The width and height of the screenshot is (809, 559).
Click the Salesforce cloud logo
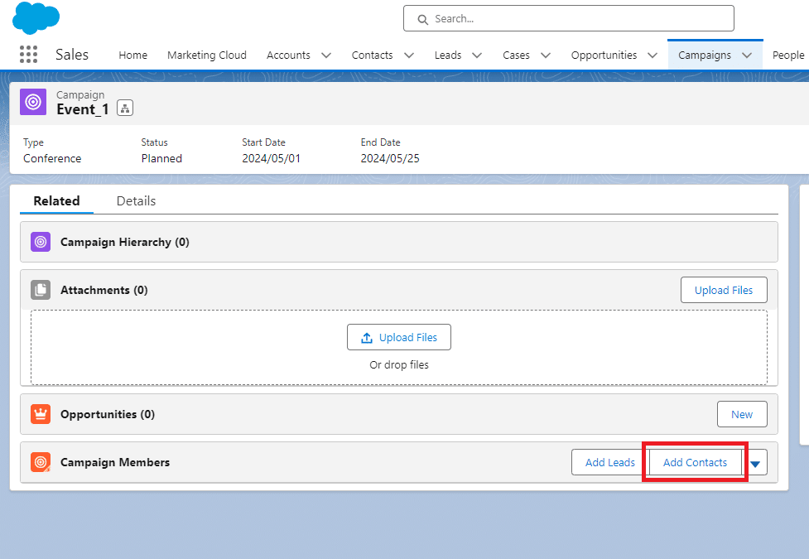point(36,18)
